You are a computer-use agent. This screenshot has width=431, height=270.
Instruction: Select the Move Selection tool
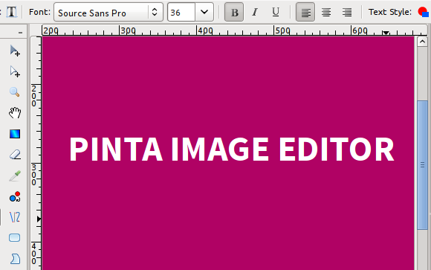pos(15,71)
